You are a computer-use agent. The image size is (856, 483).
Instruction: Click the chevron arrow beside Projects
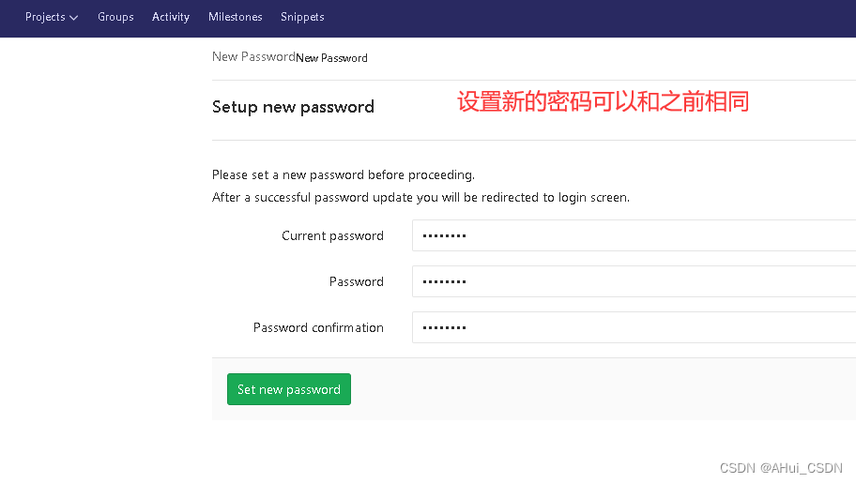(74, 18)
